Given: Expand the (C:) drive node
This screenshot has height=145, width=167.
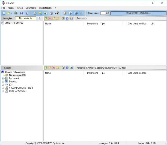Looking at the screenshot, I should pos(3,85).
